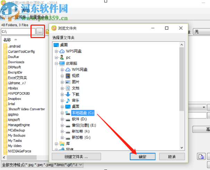
Task: Select the pc user icon in tree
Action: [62, 57]
